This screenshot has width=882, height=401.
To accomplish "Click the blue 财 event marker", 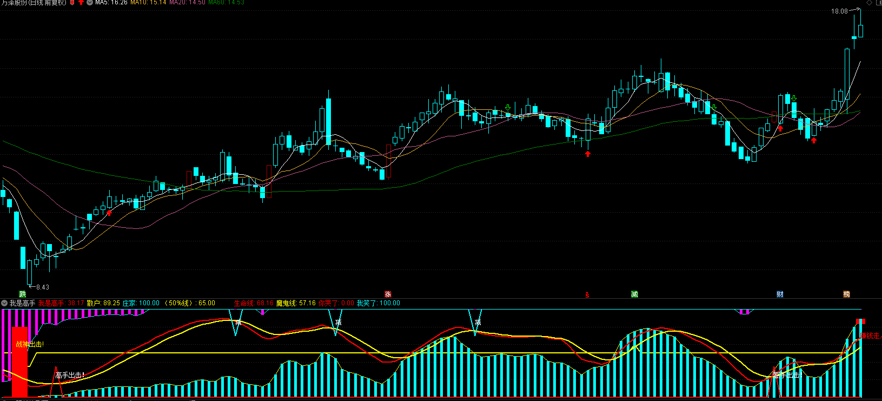I will (780, 294).
